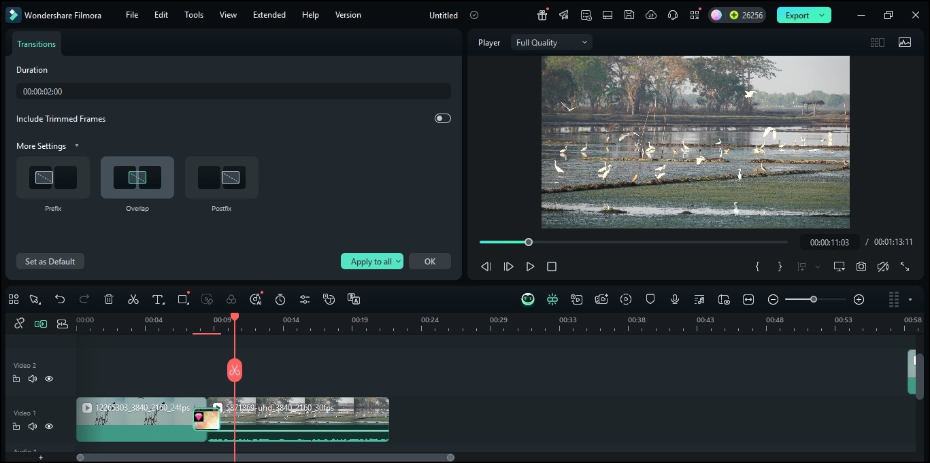
Task: Click Set as Default
Action: click(x=50, y=261)
